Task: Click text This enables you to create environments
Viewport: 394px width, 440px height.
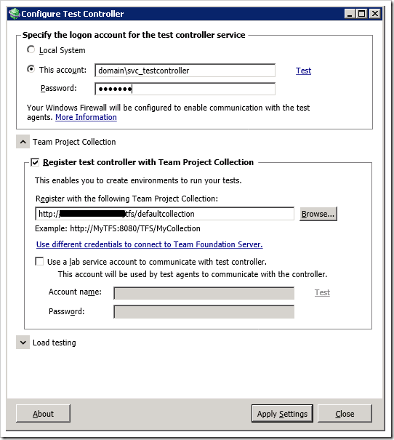Action: coord(138,180)
